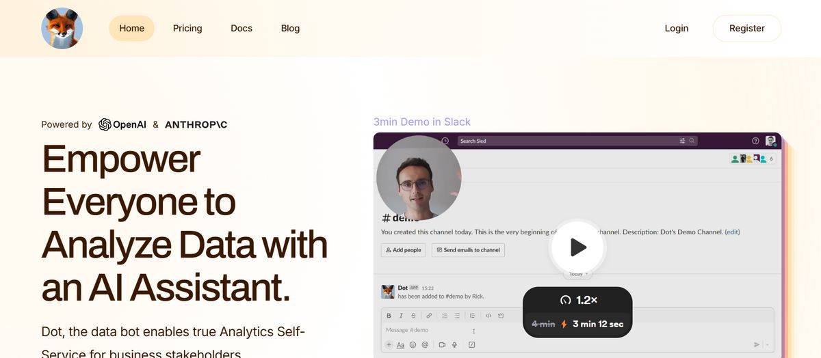The image size is (821, 358).
Task: Click the OpenAI logo
Action: click(x=122, y=124)
